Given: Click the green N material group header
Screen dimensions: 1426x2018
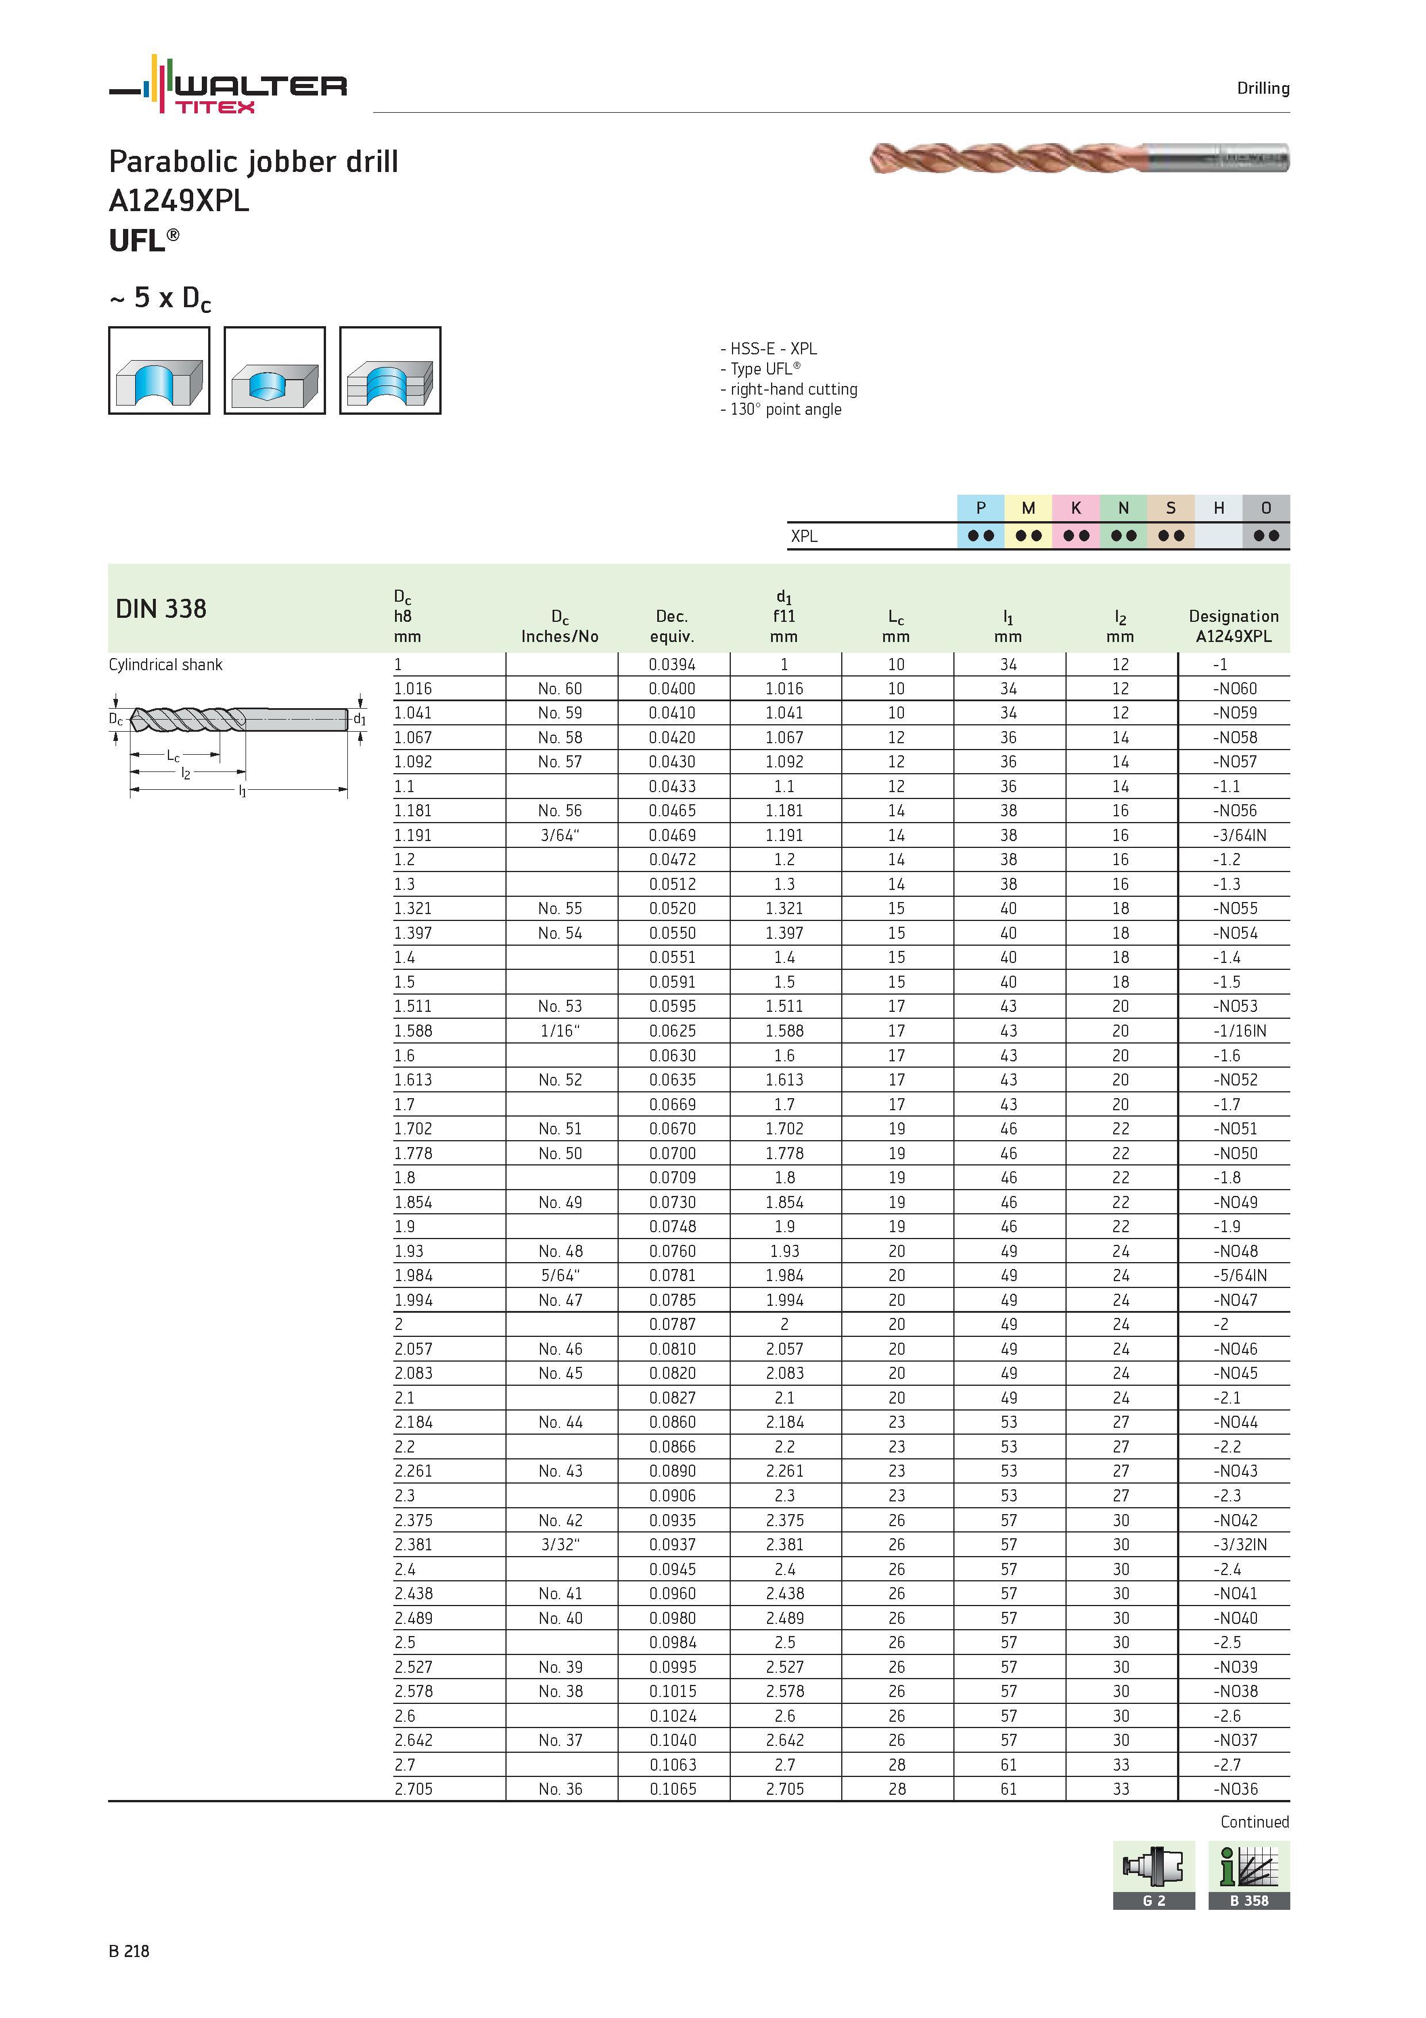Looking at the screenshot, I should click(x=1123, y=508).
